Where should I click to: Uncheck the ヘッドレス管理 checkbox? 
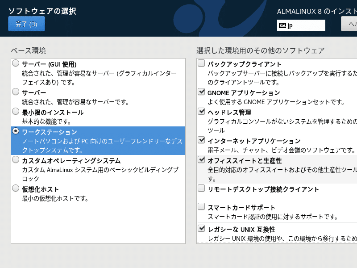click(x=201, y=111)
